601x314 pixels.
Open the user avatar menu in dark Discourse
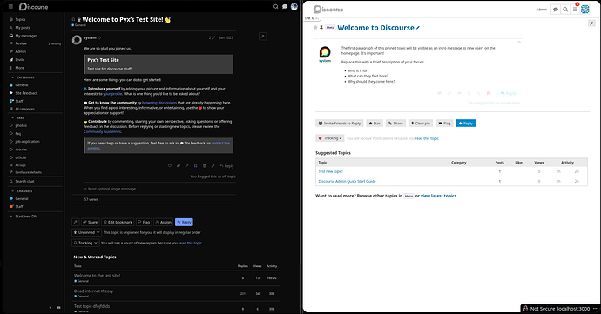click(x=294, y=6)
